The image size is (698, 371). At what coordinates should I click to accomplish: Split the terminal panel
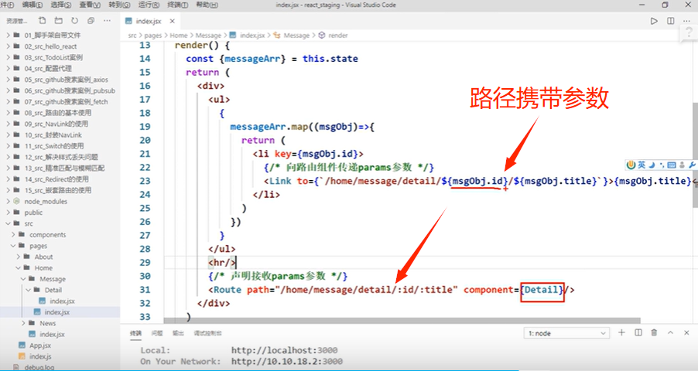click(x=638, y=332)
